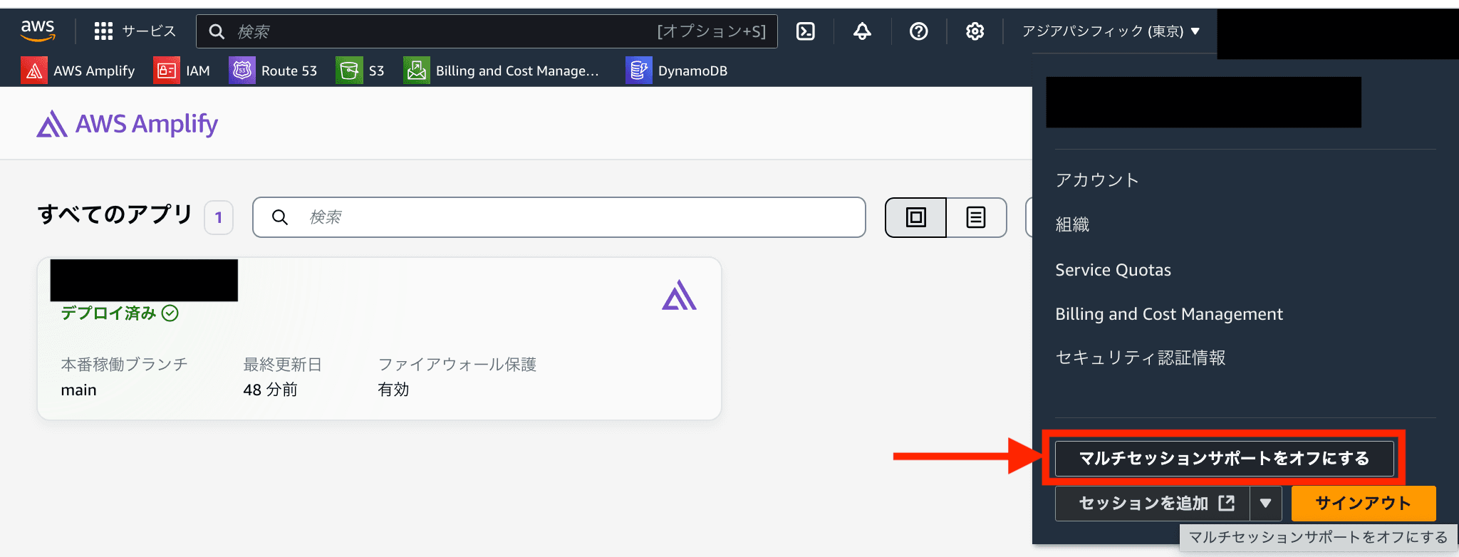Select Service Quotas menu item
This screenshot has width=1459, height=557.
(x=1113, y=270)
